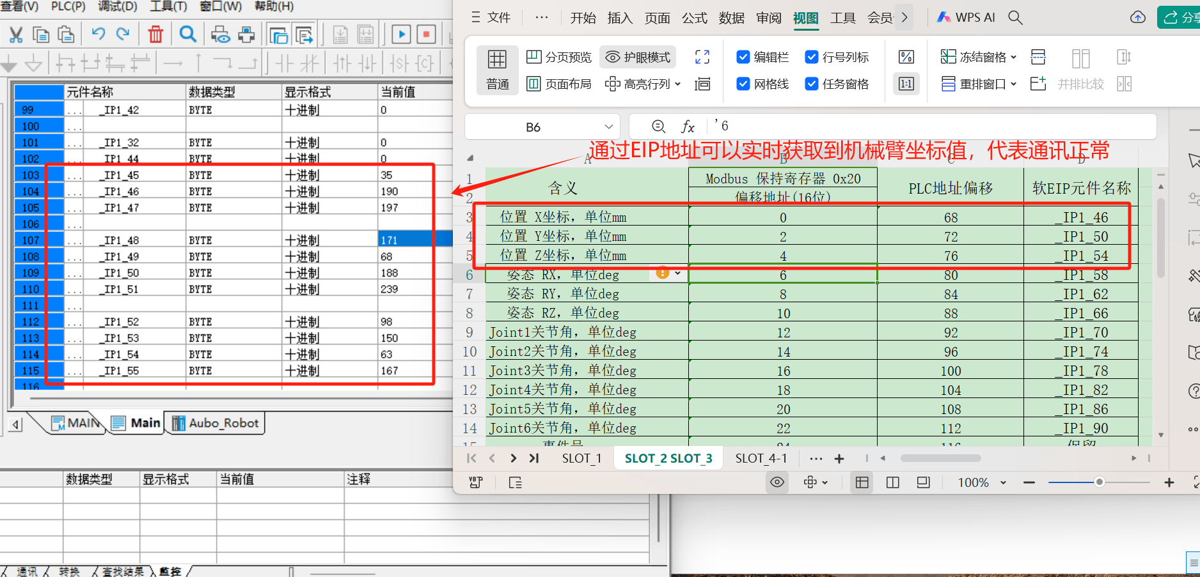Click the red delete trash icon

click(x=155, y=35)
